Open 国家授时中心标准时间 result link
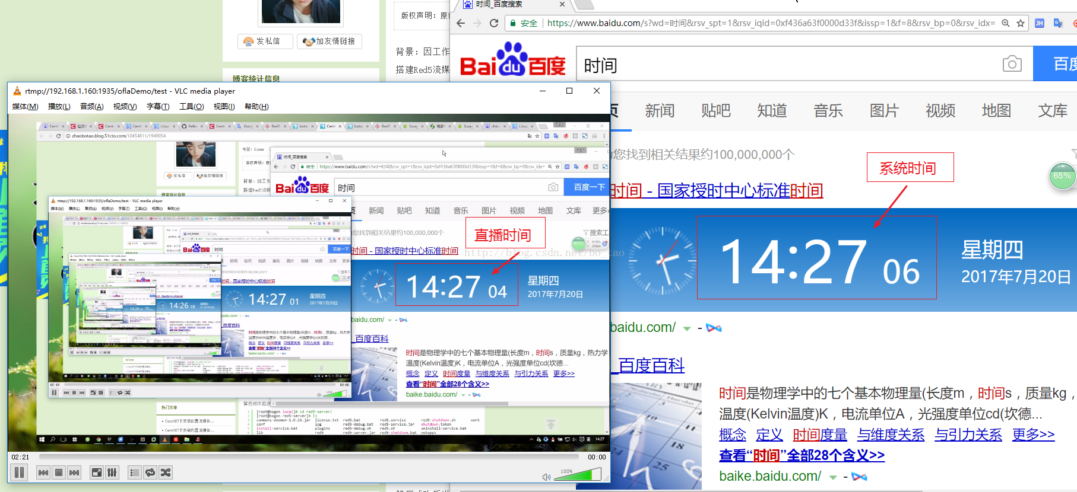The width and height of the screenshot is (1077, 492). pyautogui.click(x=717, y=191)
